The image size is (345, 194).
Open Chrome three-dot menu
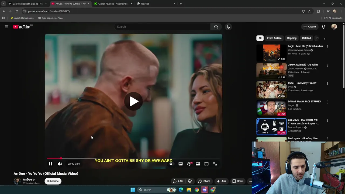[341, 11]
